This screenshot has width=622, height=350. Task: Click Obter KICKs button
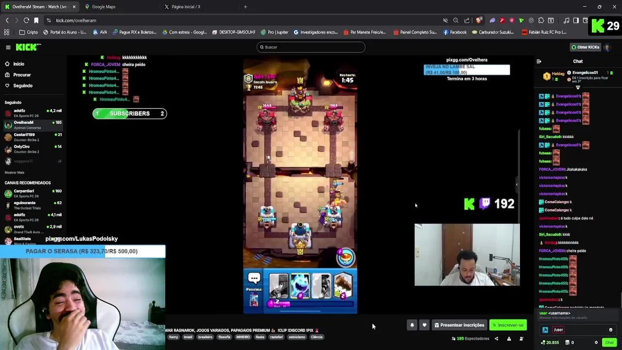pyautogui.click(x=585, y=47)
